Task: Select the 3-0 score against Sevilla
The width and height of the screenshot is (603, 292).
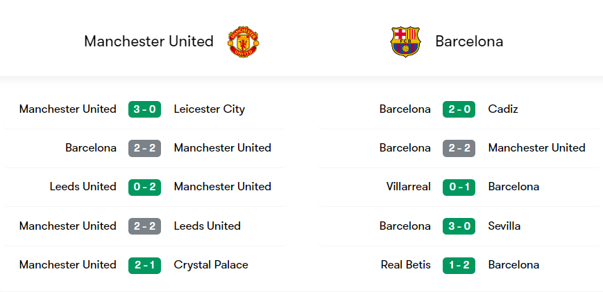Action: 459,226
